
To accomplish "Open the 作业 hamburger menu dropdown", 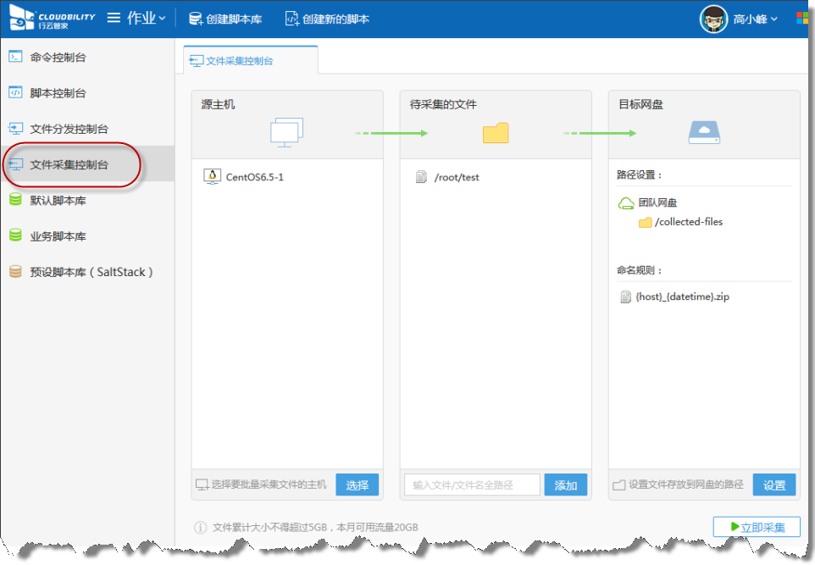I will tap(136, 19).
